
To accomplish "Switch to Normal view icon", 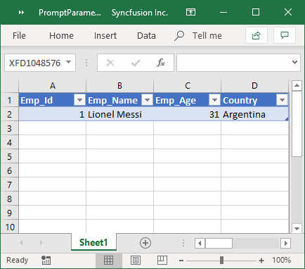I will click(108, 260).
